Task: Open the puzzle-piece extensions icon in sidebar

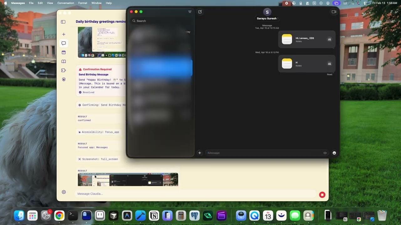Action: [64, 70]
